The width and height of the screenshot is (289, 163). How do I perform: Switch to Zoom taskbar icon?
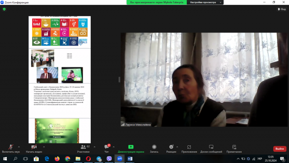(119, 159)
